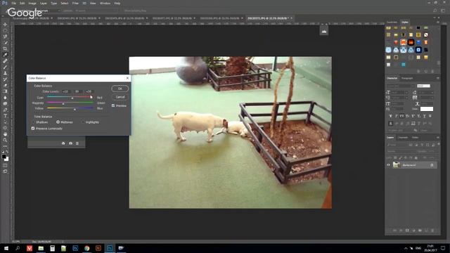
Task: Click the add layer style fx icon
Action: click(x=401, y=231)
